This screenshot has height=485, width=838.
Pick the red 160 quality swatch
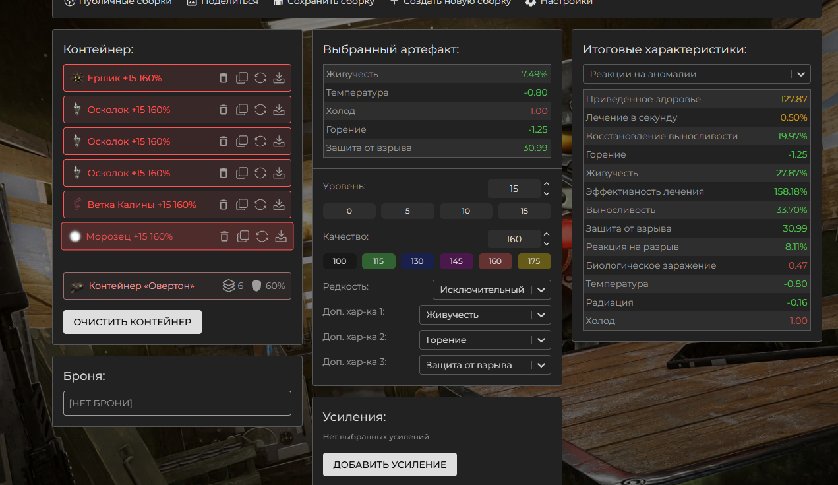pyautogui.click(x=495, y=261)
